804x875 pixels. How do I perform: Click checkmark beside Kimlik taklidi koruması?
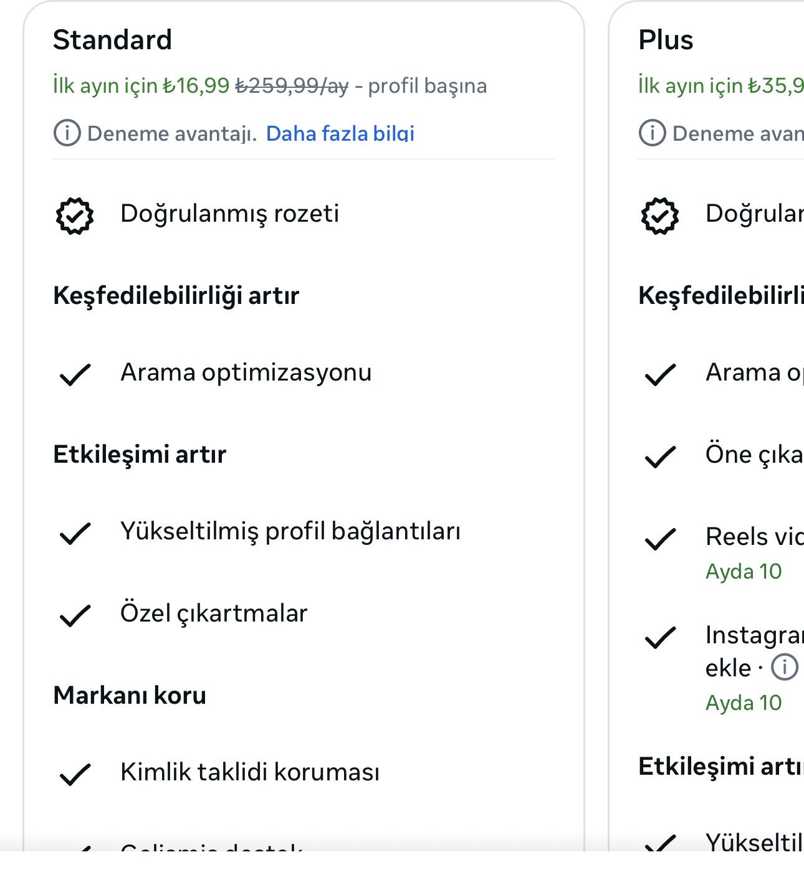coord(75,774)
